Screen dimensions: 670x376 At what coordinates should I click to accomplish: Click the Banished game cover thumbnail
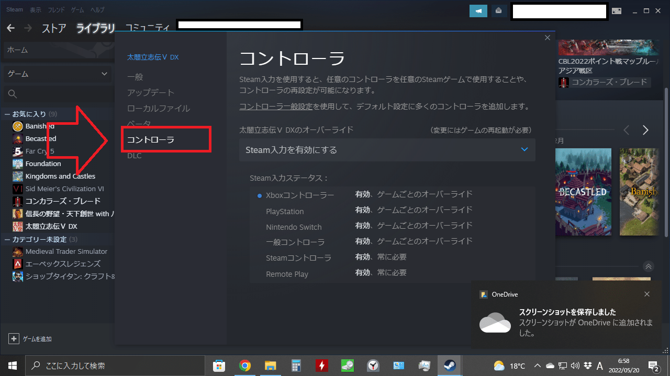[x=639, y=192]
